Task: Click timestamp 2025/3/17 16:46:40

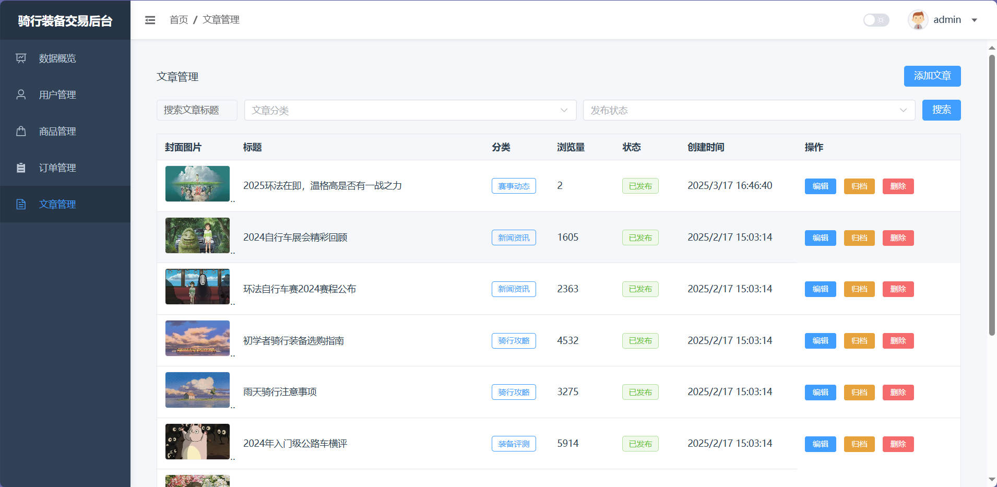Action: 730,186
